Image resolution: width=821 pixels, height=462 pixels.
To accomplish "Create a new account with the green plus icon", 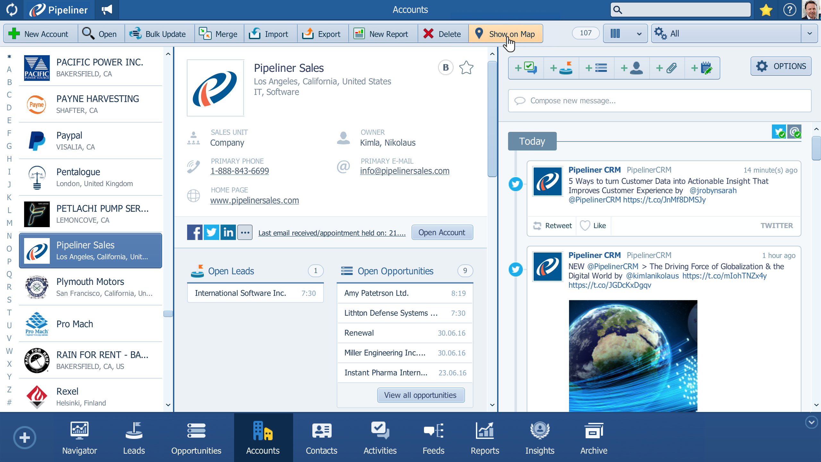I will point(14,33).
